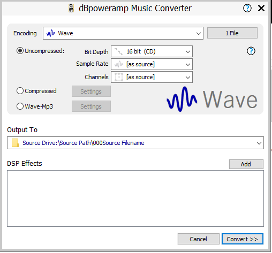Click Settings button next to Wave-Mp3
Image resolution: width=272 pixels, height=253 pixels.
91,106
